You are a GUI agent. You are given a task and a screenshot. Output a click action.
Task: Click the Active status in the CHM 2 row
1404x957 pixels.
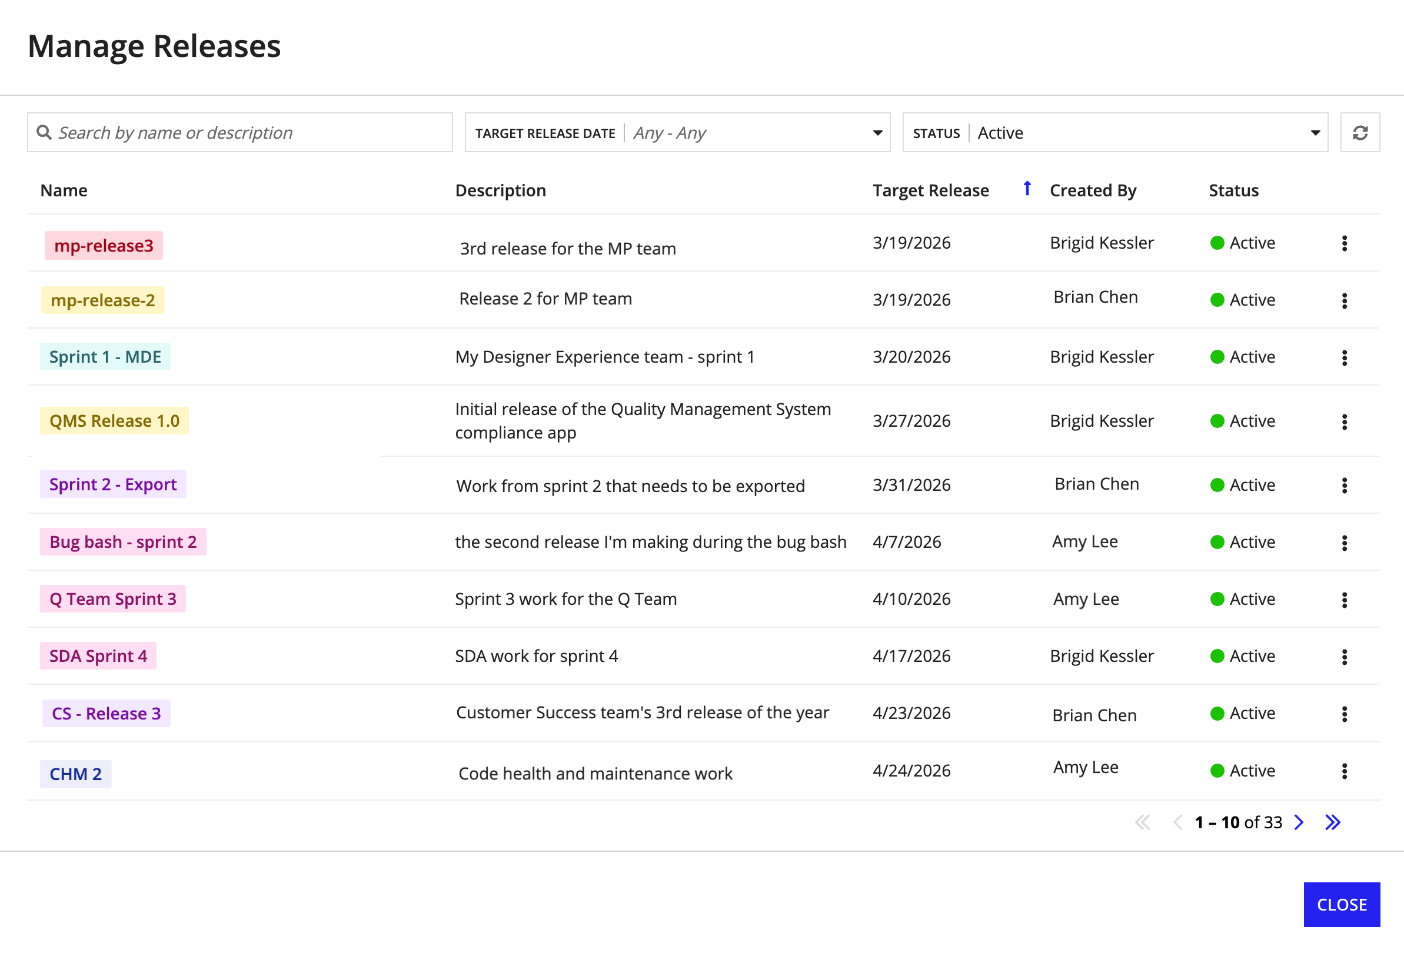pos(1243,771)
